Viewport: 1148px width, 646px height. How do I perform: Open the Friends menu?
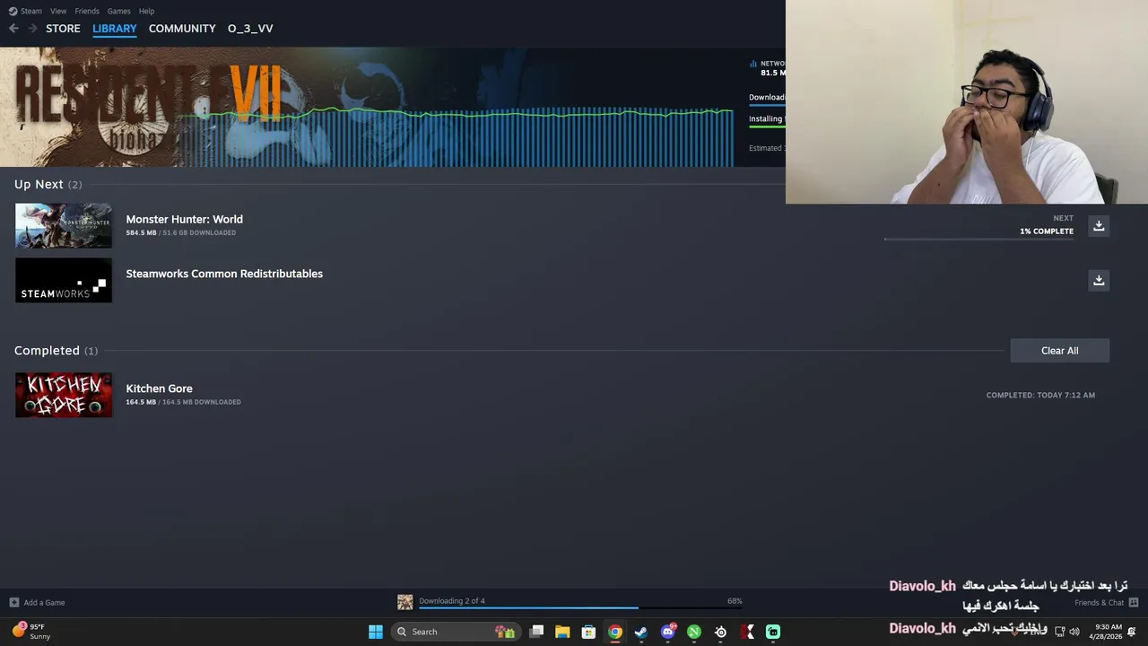pyautogui.click(x=87, y=11)
